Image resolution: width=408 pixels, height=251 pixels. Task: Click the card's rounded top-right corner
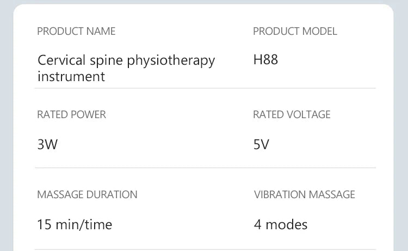pyautogui.click(x=388, y=9)
